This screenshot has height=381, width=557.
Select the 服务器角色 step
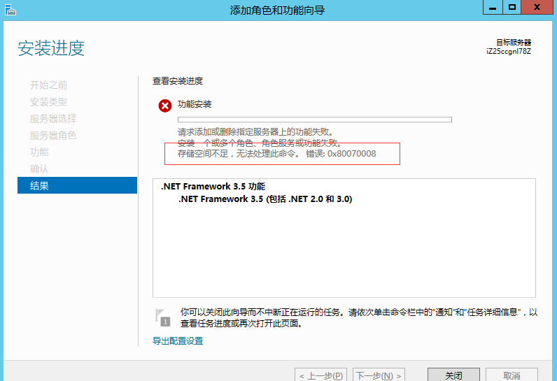coord(53,135)
